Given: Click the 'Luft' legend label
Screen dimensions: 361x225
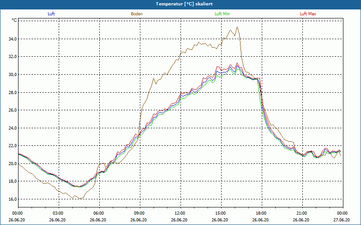Looking at the screenshot, I should [x=51, y=14].
